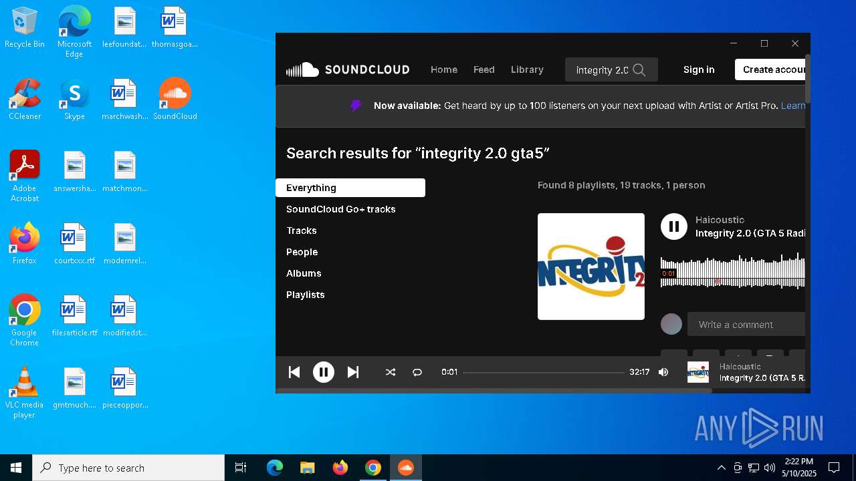This screenshot has width=856, height=481.
Task: Open the Windows Start menu
Action: click(x=16, y=468)
